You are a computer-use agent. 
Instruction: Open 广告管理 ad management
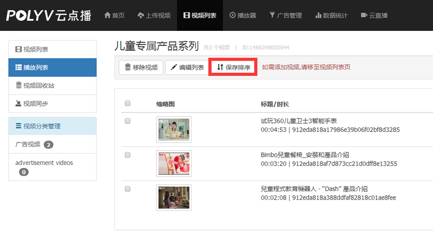click(x=285, y=16)
